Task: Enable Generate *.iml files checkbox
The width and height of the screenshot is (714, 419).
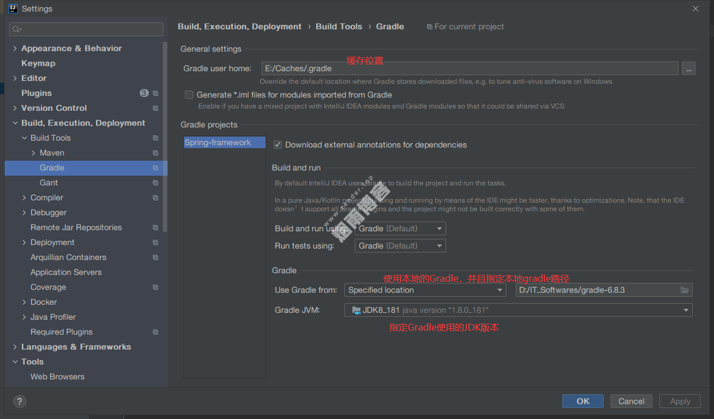Action: (189, 95)
